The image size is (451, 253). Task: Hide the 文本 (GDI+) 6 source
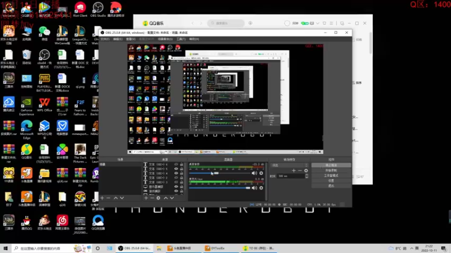point(176,165)
